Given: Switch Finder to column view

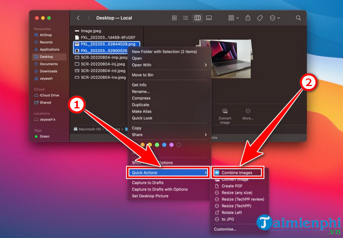Looking at the screenshot, I should (198, 18).
